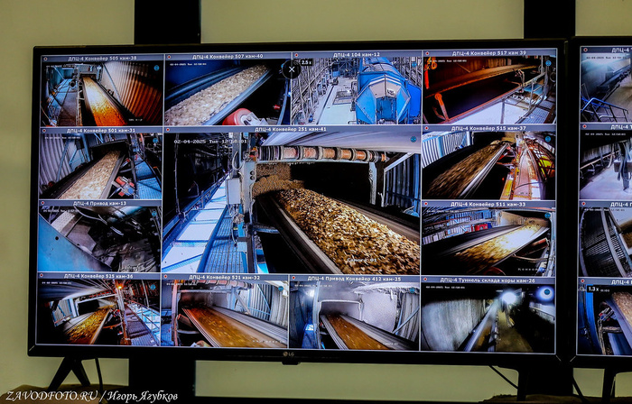Select the large Конвейер 251 кам-41 feed
The width and height of the screenshot is (632, 404).
tap(292, 203)
